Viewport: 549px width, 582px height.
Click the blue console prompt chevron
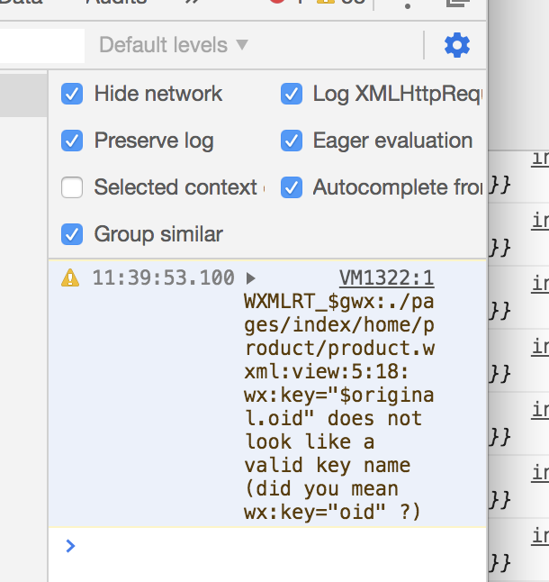(71, 545)
